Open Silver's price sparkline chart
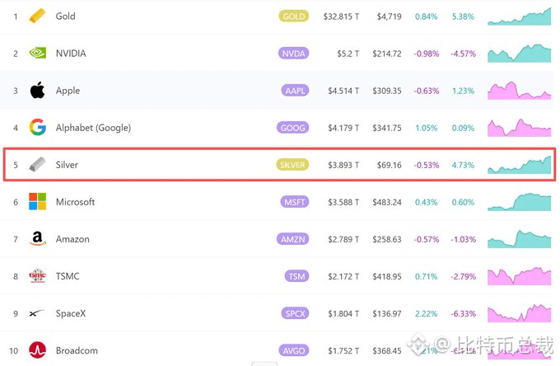This screenshot has width=560, height=366. 520,165
